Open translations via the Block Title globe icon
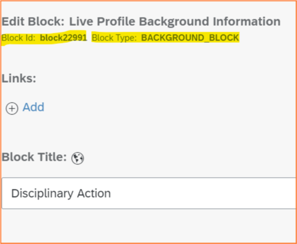 click(78, 158)
